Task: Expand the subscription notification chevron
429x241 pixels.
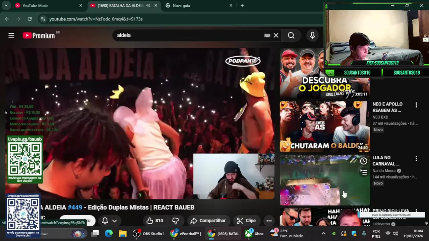Action: pyautogui.click(x=114, y=221)
